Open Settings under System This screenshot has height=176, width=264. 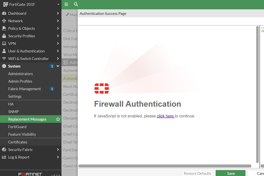[x=31, y=96]
